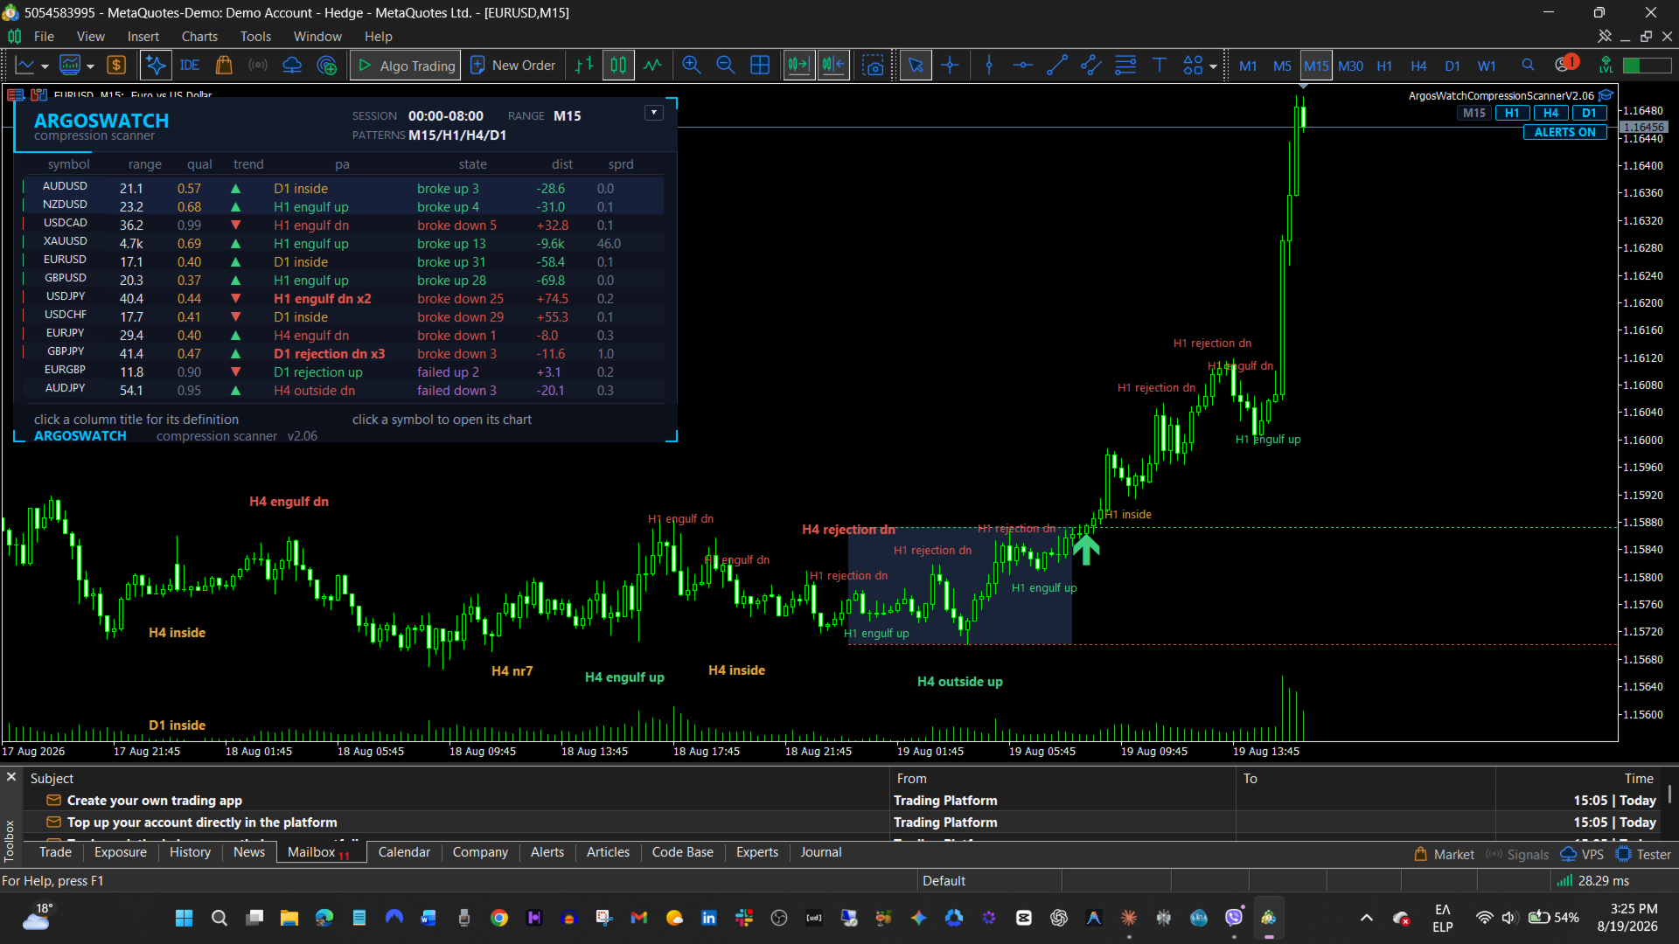Open the MetaEditor IDE
The height and width of the screenshot is (944, 1679).
tap(190, 66)
